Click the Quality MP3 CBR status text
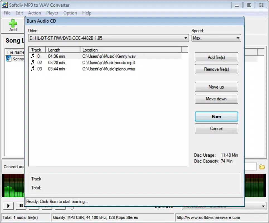This screenshot has height=223, width=269. click(95, 217)
